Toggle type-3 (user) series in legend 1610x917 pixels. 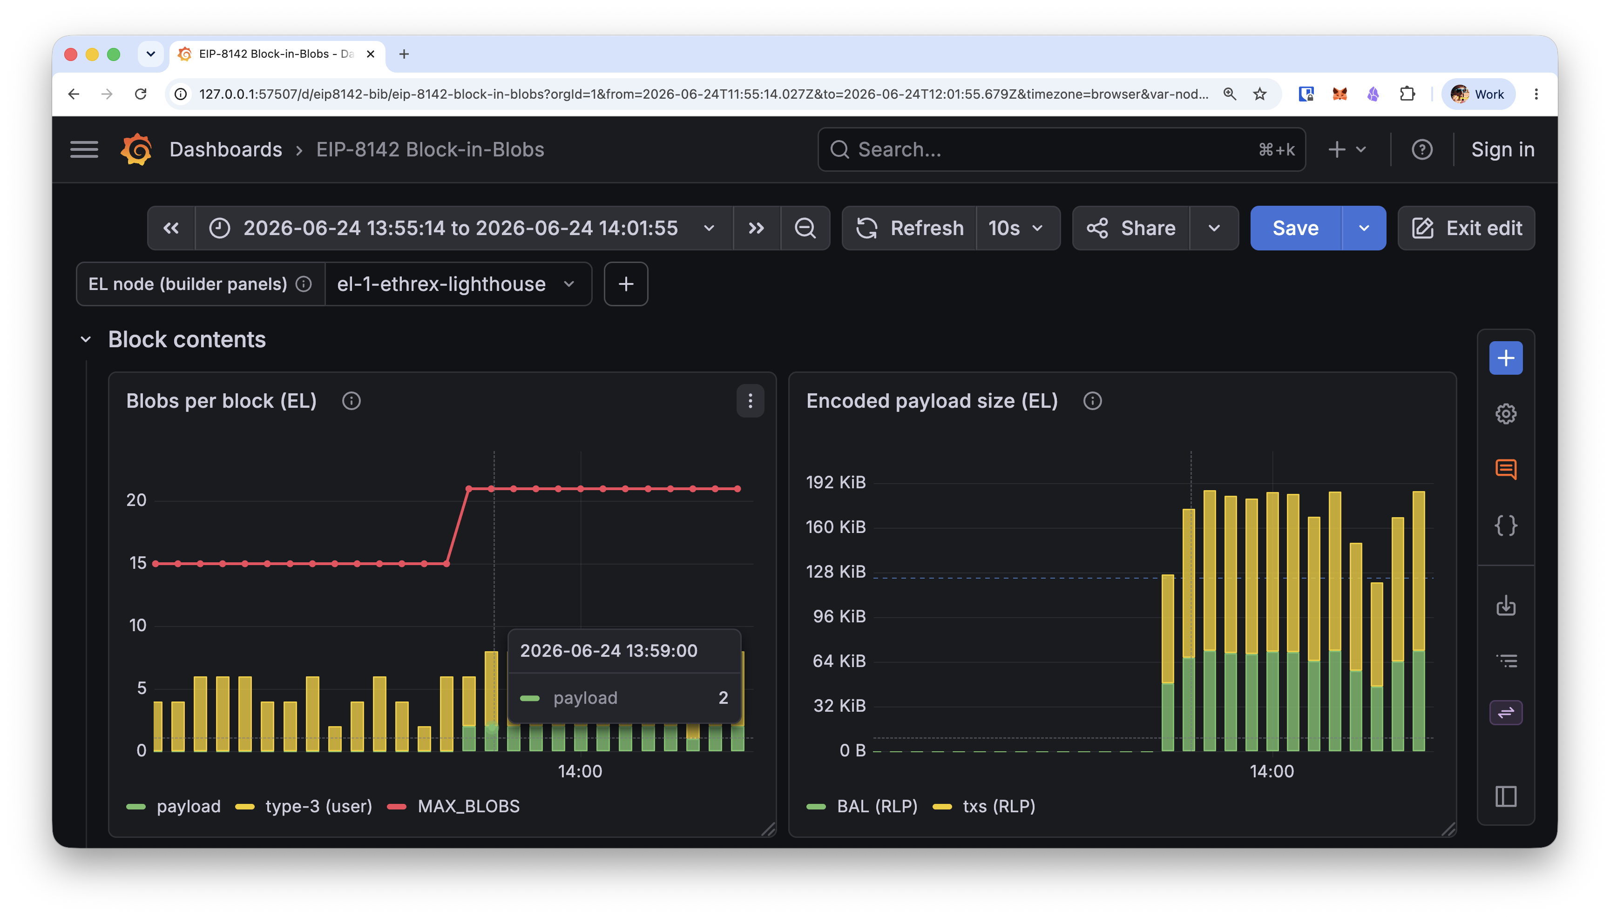(x=319, y=806)
